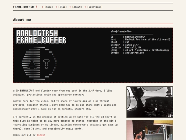Open the black-and-white cockpit photo
This screenshot has height=140, width=186.
tap(150, 102)
